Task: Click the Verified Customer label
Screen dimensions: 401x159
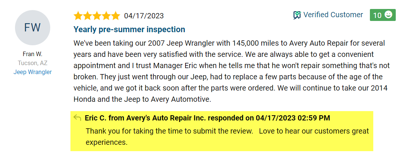Action: pos(333,15)
